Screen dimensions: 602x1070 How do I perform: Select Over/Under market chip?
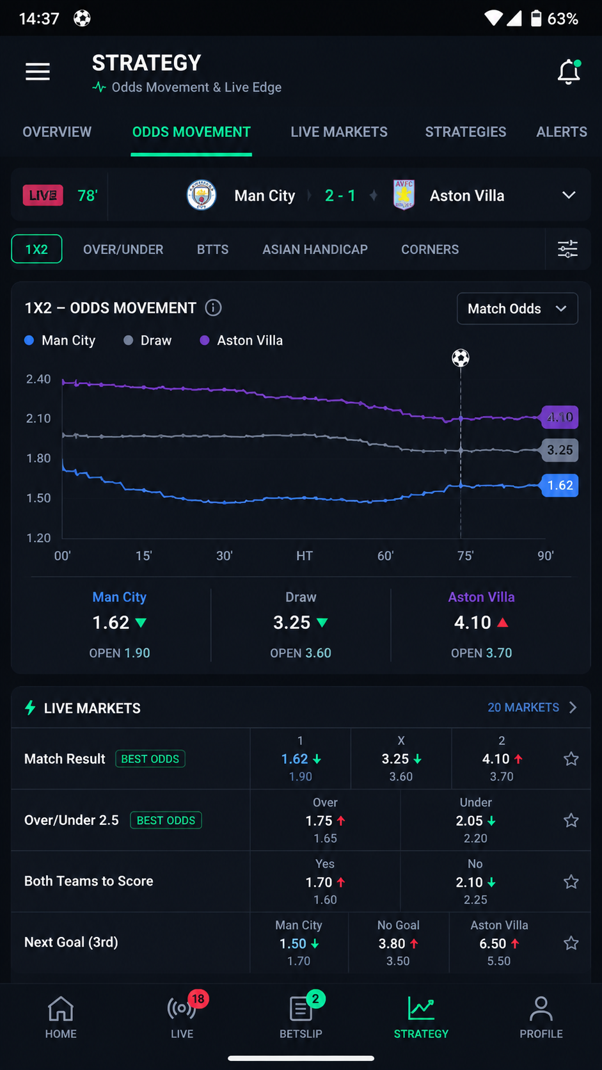(x=123, y=249)
